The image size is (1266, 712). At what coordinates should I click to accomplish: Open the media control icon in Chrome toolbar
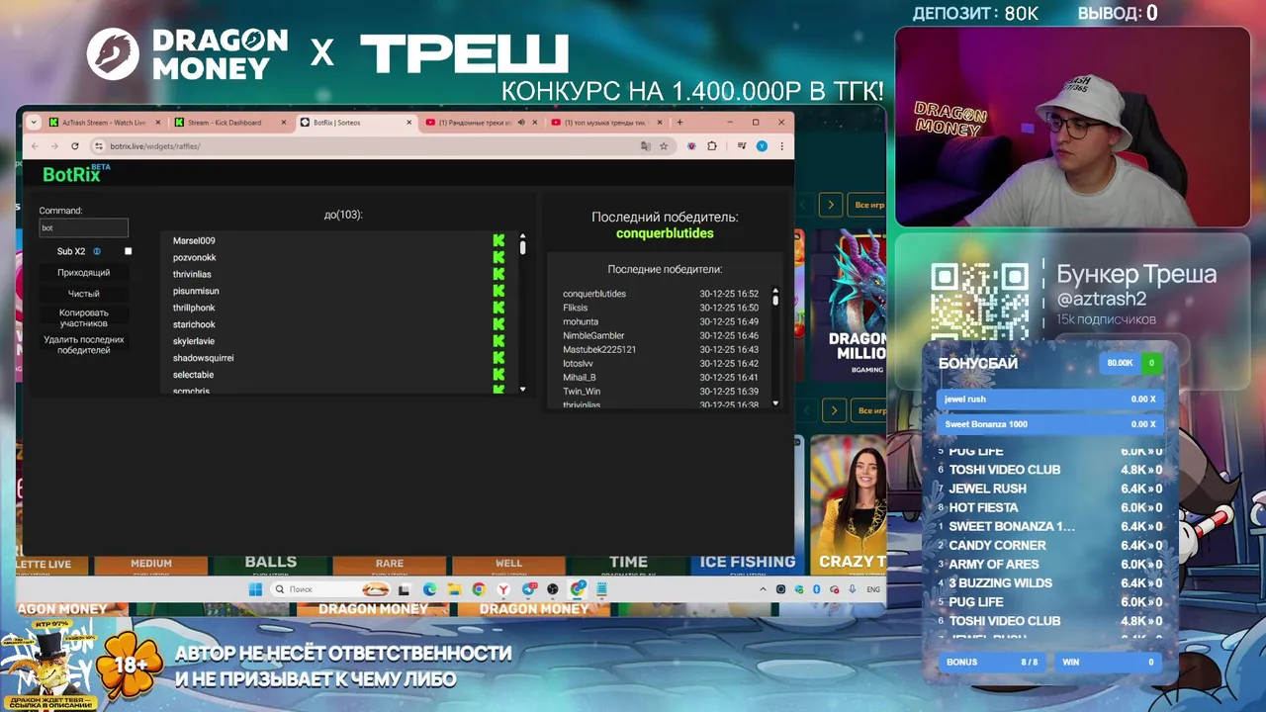(742, 146)
